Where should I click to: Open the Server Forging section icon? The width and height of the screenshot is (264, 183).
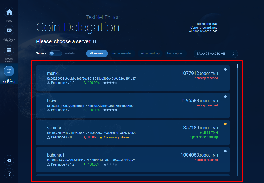pyautogui.click(x=9, y=50)
